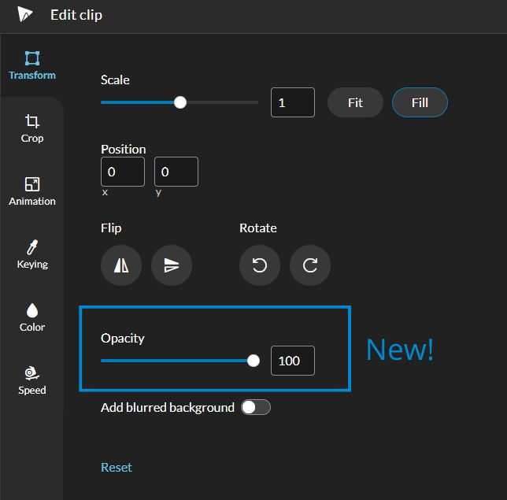Open the Crop panel icon
The image size is (507, 500).
(32, 122)
